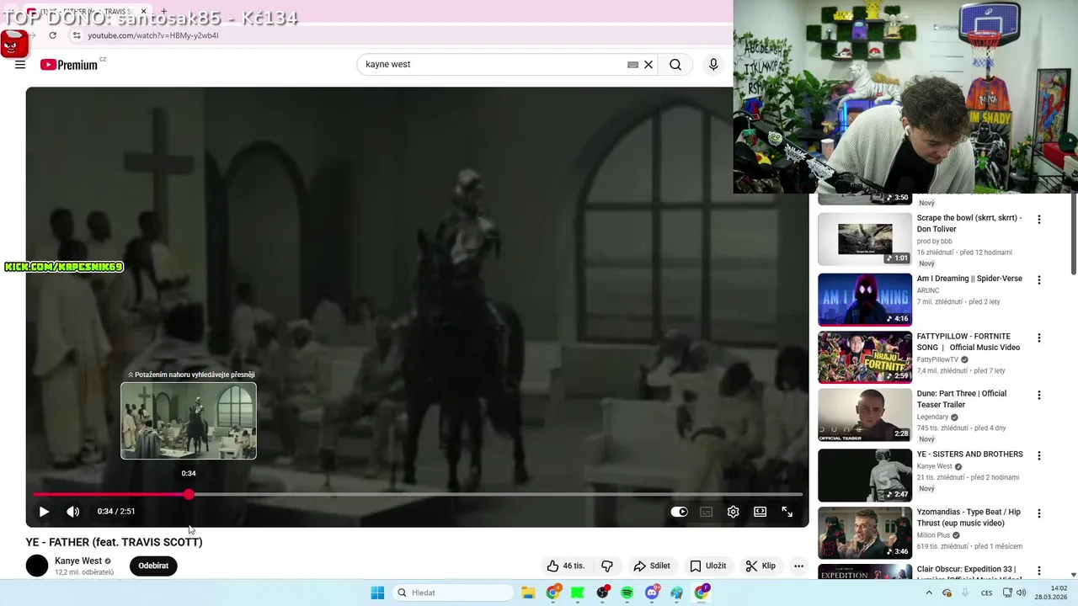
Task: Open Spotify from the taskbar
Action: coord(627,593)
